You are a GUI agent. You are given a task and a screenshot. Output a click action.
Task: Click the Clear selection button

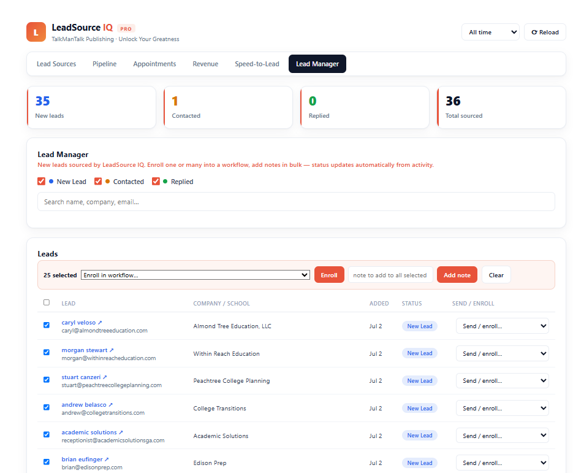click(x=496, y=275)
